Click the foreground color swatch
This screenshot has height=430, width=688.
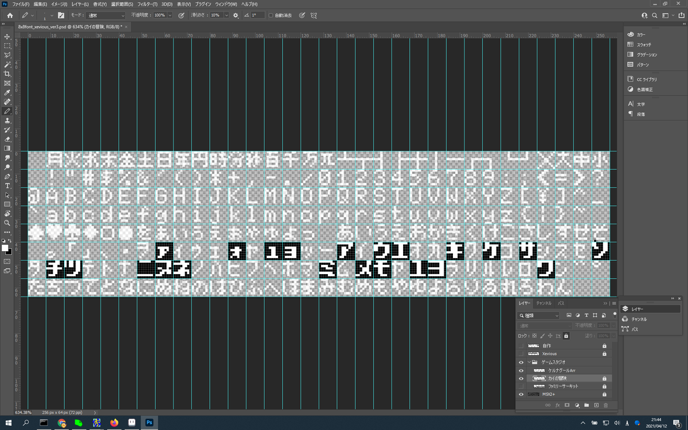click(6, 247)
